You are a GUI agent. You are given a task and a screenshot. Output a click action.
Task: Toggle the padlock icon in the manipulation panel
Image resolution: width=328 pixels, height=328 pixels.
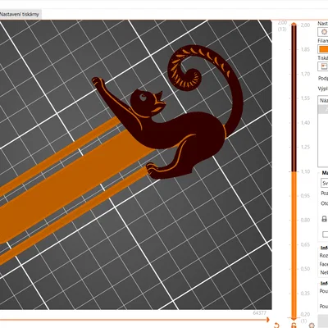(324, 219)
